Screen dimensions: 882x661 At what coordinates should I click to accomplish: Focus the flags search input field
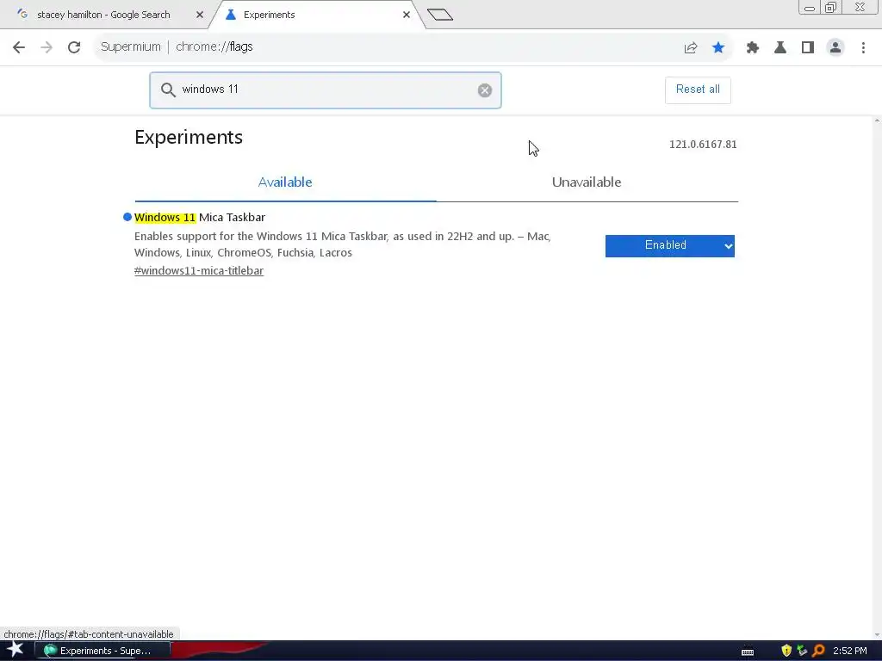point(325,90)
